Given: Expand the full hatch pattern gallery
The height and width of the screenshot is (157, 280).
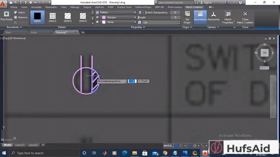Looking at the screenshot, I should pos(92,23).
